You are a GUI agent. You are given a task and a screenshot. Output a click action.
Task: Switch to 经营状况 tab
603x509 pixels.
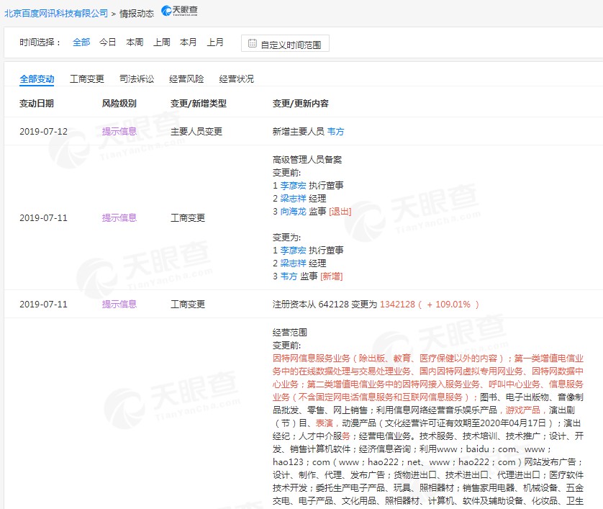point(237,79)
